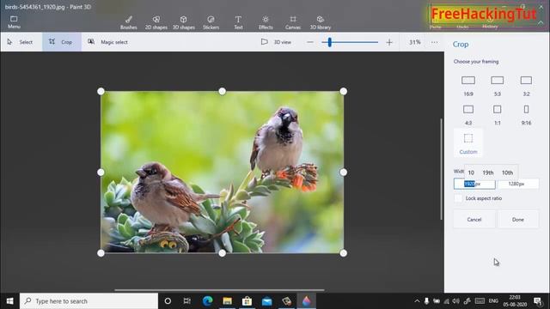Open the Menu button
550x309 pixels.
tap(14, 21)
